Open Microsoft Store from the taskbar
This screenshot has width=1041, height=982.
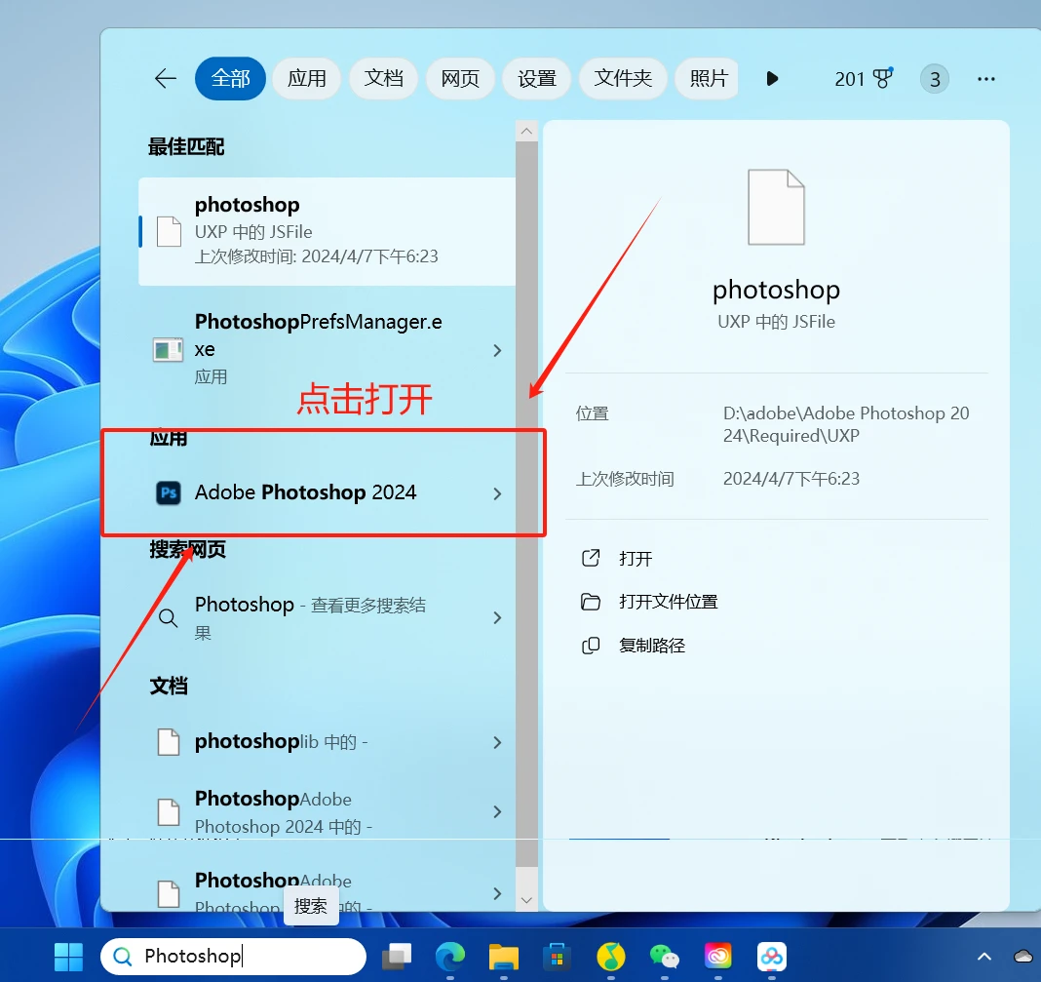click(x=557, y=957)
